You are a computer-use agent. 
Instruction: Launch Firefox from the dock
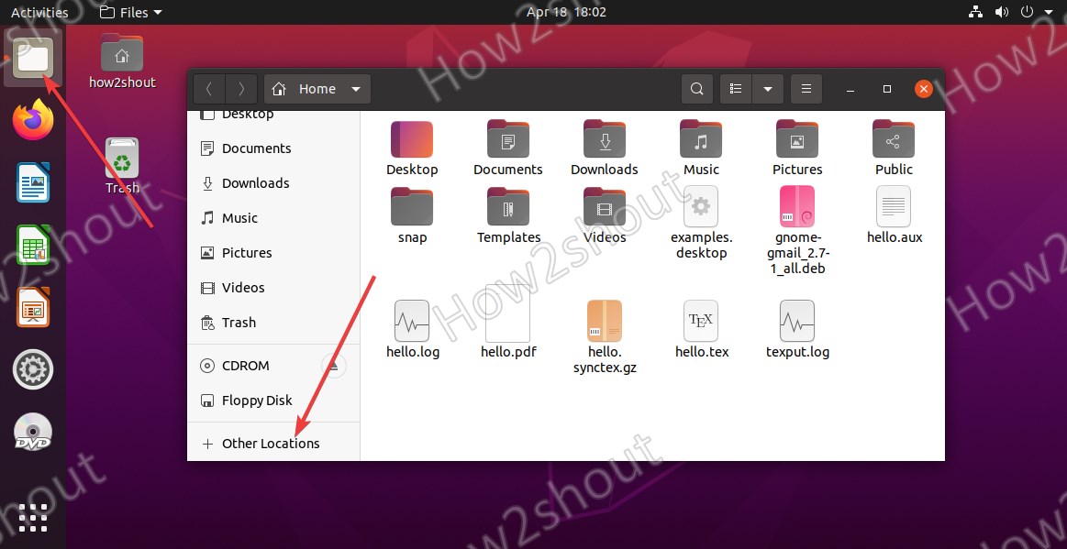32,119
